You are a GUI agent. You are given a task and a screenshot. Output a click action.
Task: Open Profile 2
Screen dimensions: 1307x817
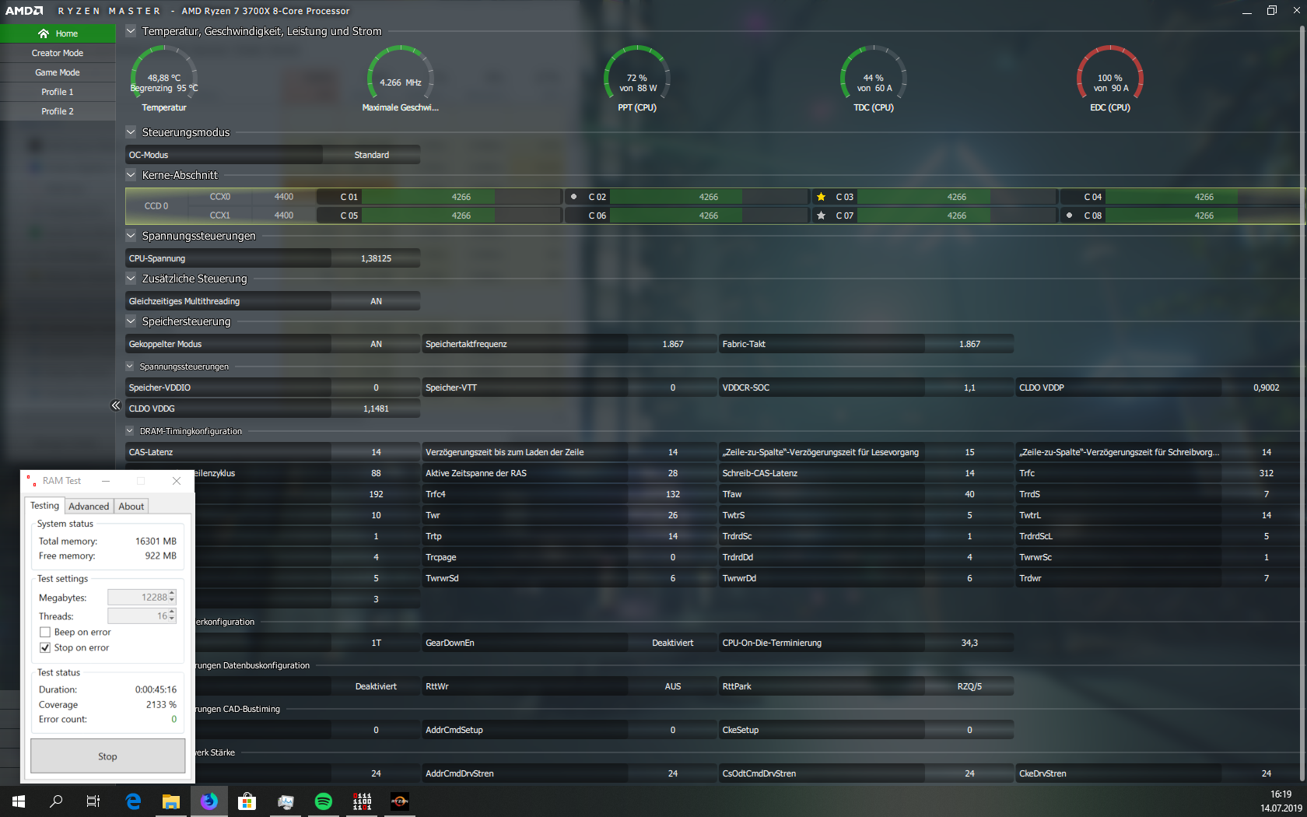coord(58,111)
